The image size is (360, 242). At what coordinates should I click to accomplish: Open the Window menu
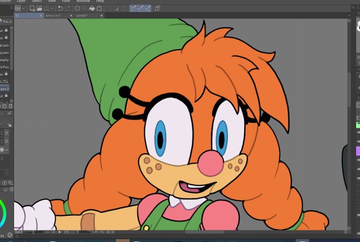pos(83,1)
